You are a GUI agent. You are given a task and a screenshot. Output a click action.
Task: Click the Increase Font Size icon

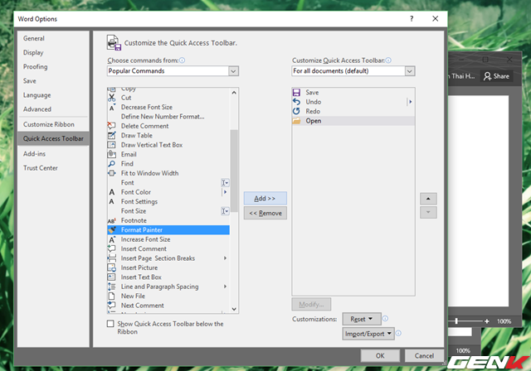tap(112, 239)
